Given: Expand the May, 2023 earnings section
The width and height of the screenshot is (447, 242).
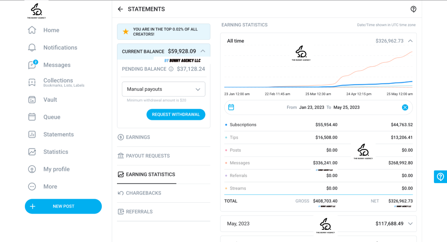Looking at the screenshot, I should (x=410, y=224).
